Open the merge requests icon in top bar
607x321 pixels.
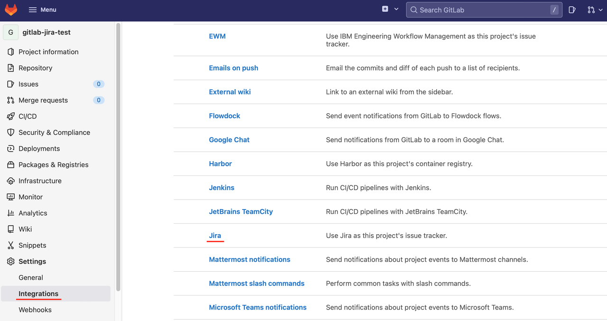tap(591, 9)
